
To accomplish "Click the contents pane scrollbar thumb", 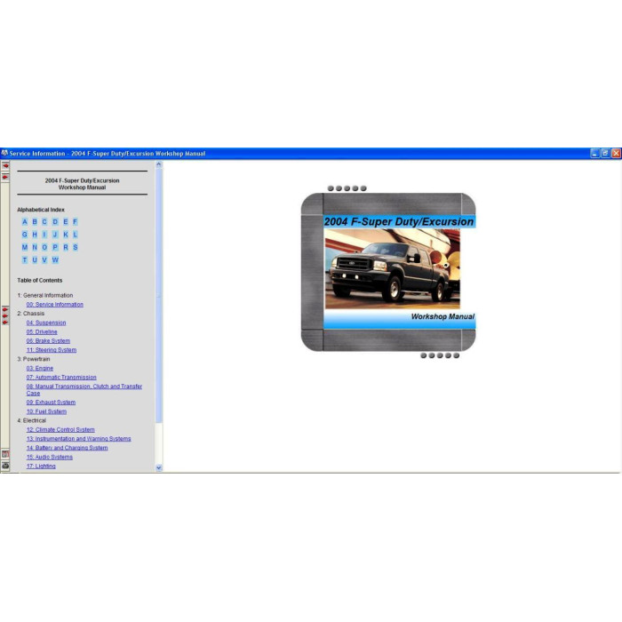I will click(x=159, y=295).
